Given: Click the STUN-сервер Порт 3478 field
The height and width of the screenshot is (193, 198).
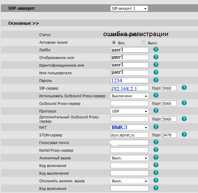Looking at the screenshot, I should pos(169,135).
